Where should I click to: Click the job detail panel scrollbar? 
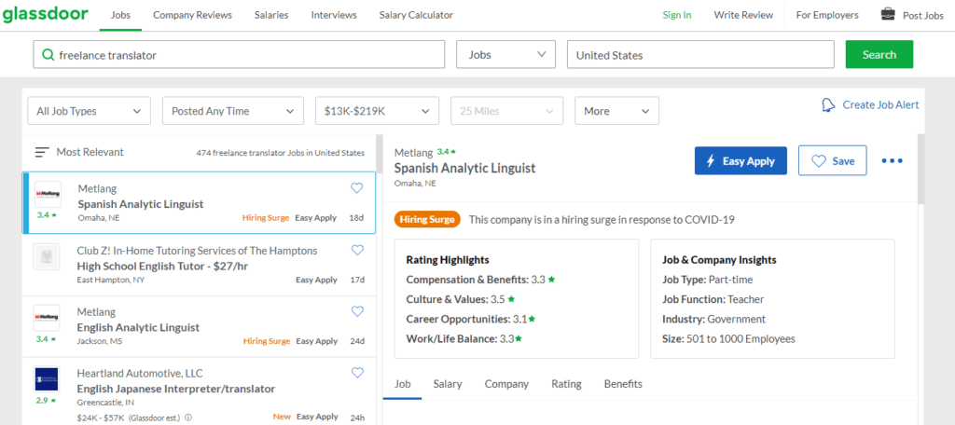(x=920, y=170)
